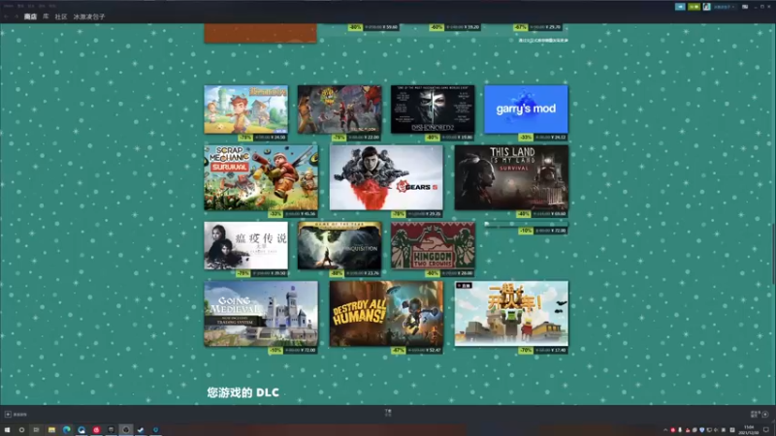Click the volume icon in the system tray
The height and width of the screenshot is (436, 776).
(x=717, y=430)
